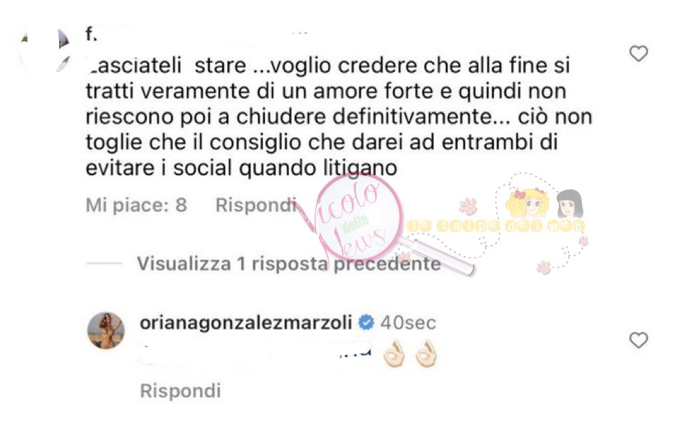Like the first comment with its heart icon

pos(639,54)
